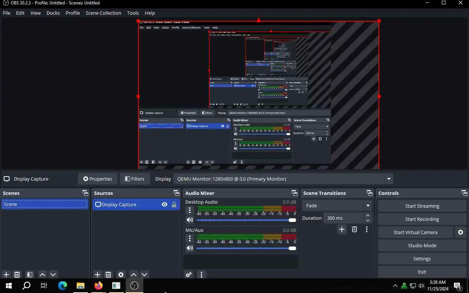The height and width of the screenshot is (293, 469).
Task: Open the Docks menu
Action: click(53, 13)
